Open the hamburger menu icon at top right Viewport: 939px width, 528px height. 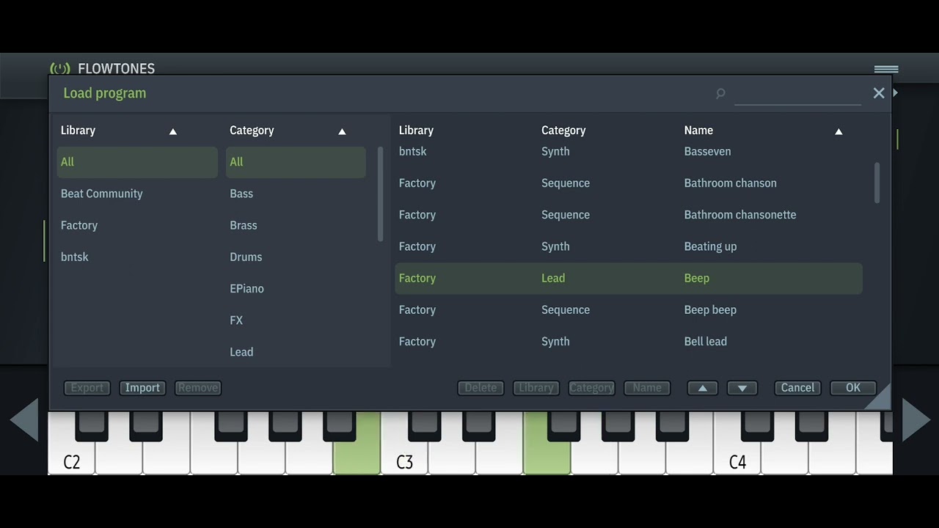coord(886,69)
